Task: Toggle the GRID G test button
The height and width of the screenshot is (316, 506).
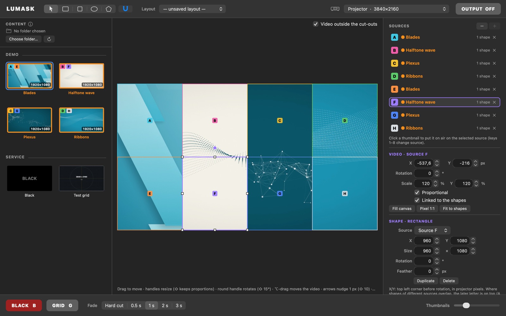Action: tap(62, 306)
